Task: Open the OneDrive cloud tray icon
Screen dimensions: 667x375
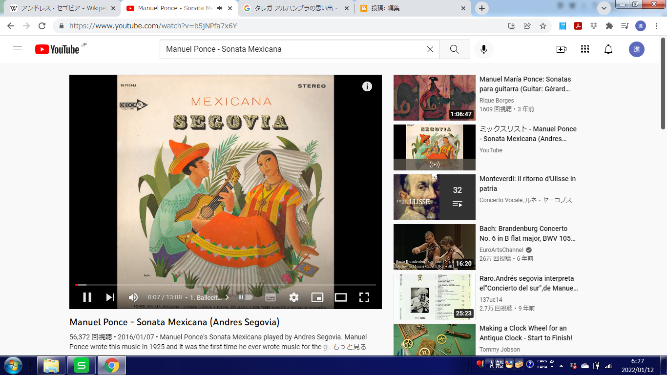Action: [585, 366]
